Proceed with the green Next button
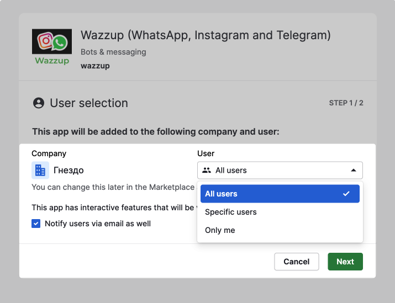This screenshot has width=395, height=303. [x=345, y=262]
